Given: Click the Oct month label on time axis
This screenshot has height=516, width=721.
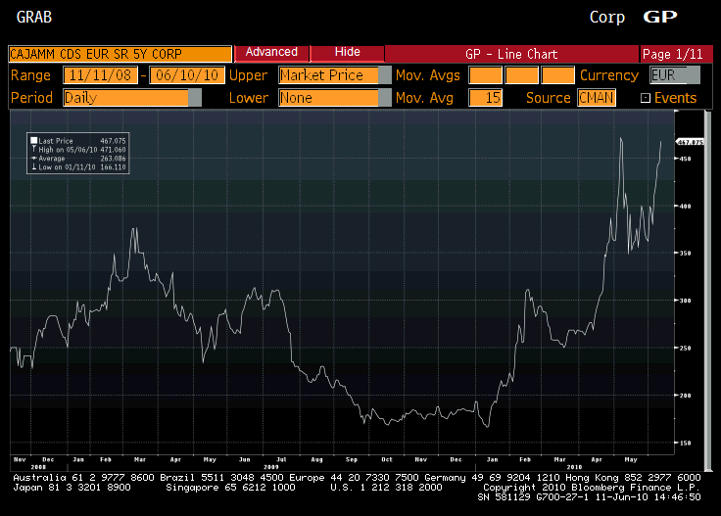Looking at the screenshot, I should 387,459.
